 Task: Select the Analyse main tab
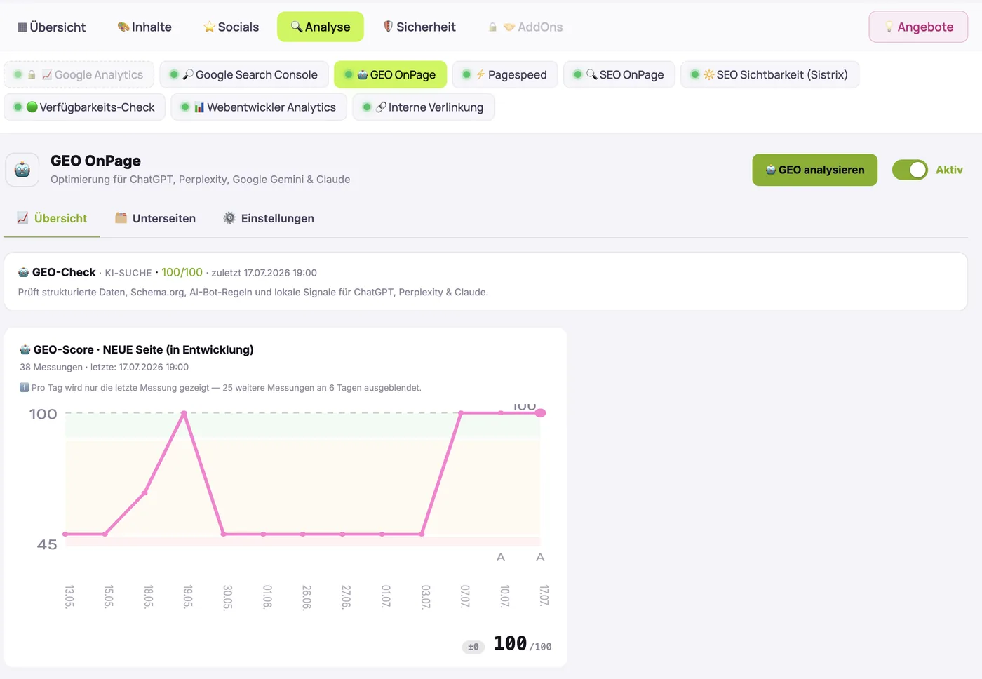pos(321,27)
